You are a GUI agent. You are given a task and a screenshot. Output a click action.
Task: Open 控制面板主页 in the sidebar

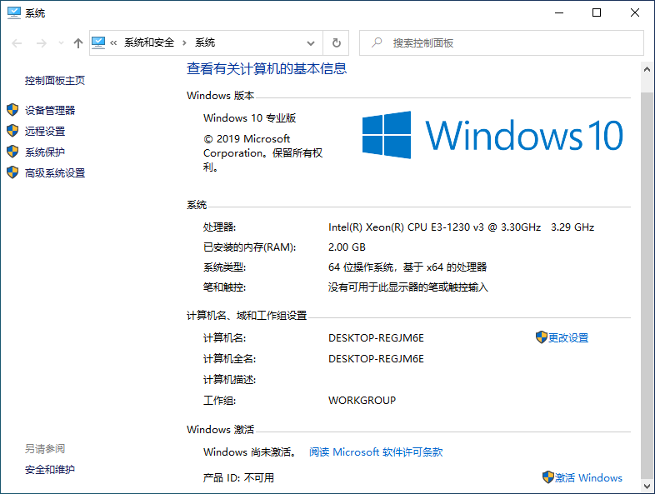55,81
